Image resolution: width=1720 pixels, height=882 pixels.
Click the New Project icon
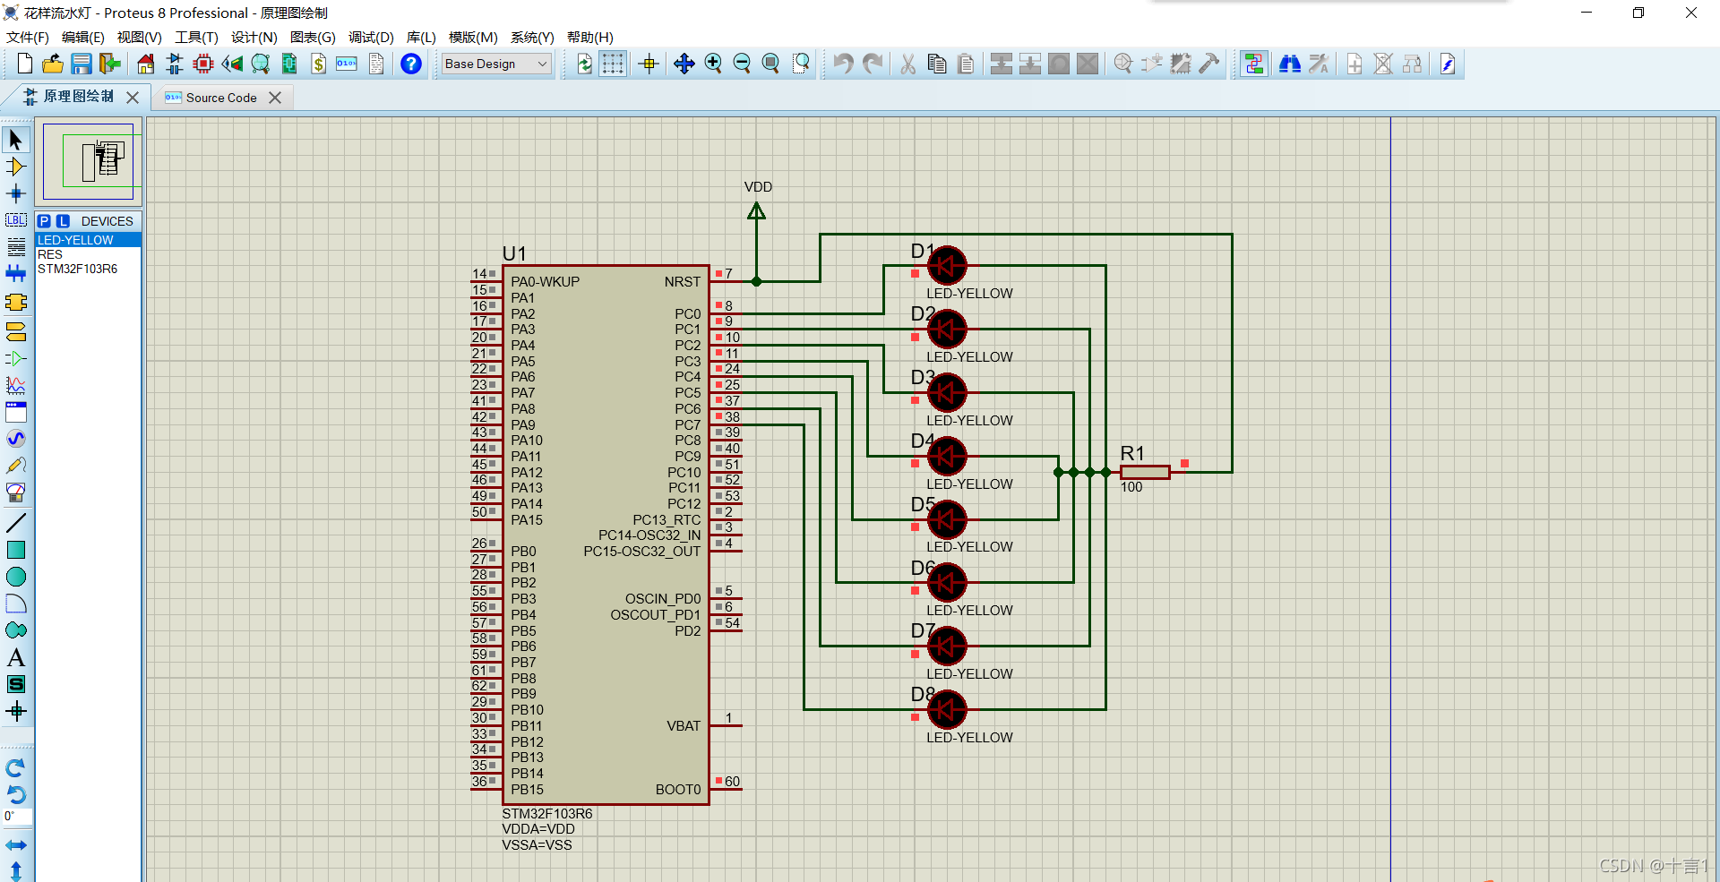24,64
